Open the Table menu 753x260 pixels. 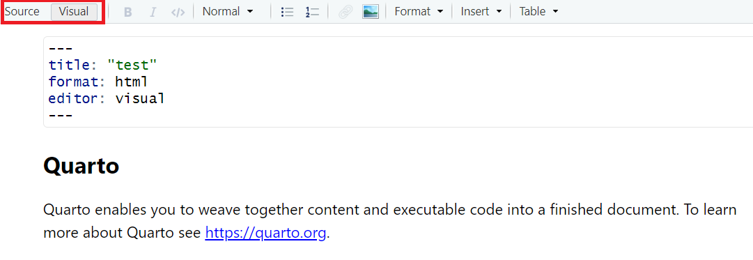click(x=539, y=12)
